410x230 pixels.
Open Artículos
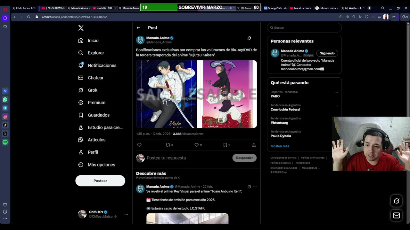pyautogui.click(x=92, y=140)
